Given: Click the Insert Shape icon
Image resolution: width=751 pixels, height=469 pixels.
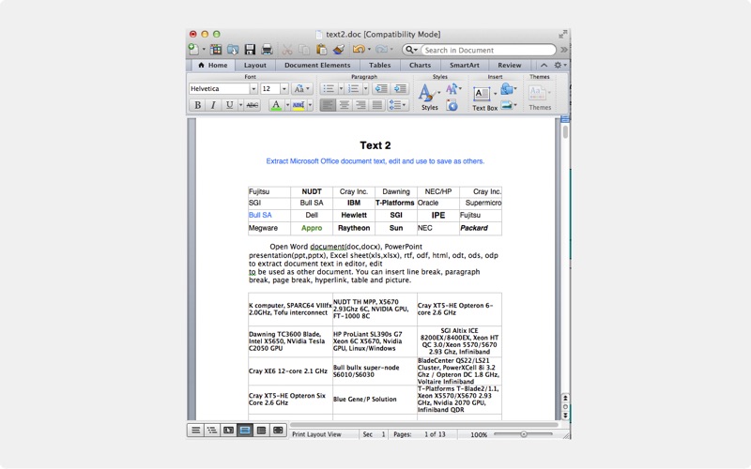Looking at the screenshot, I should pos(507,88).
